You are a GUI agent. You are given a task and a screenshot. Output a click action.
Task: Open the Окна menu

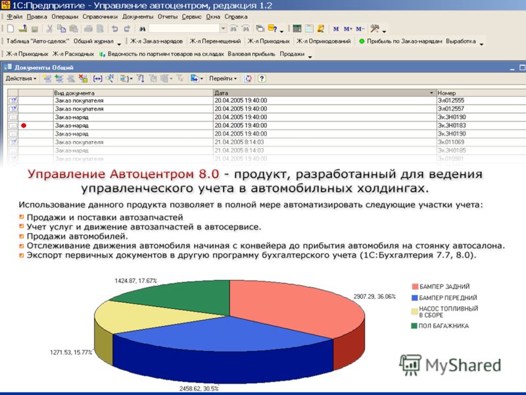click(213, 16)
